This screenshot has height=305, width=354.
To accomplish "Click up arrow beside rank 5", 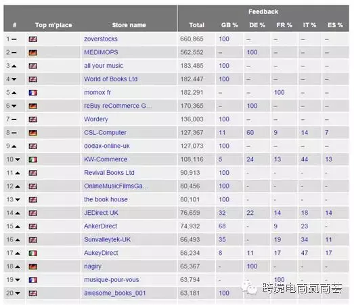I will [14, 92].
